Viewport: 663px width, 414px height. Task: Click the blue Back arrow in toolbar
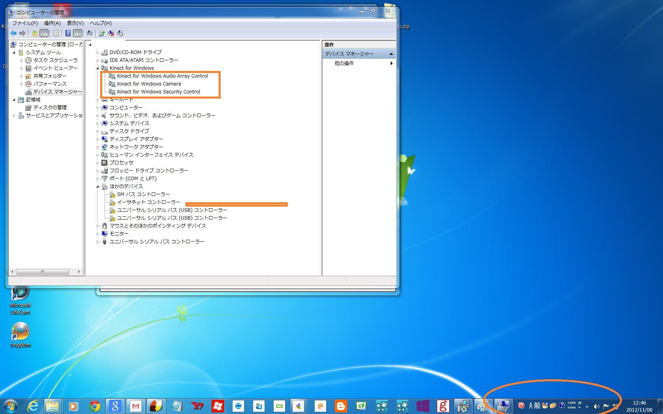point(13,34)
